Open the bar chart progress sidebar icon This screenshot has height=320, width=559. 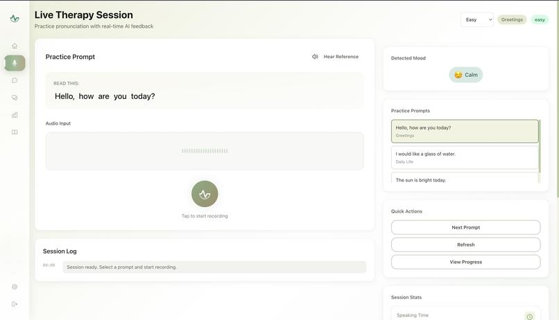[x=15, y=115]
